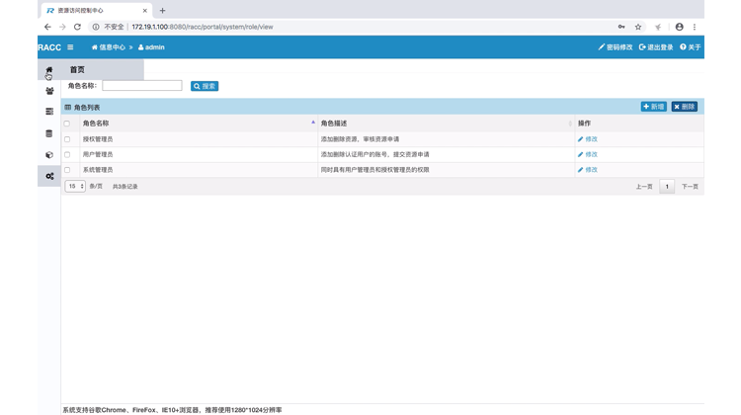Check the box for 授权管理员 row
The height and width of the screenshot is (415, 741).
pos(67,139)
